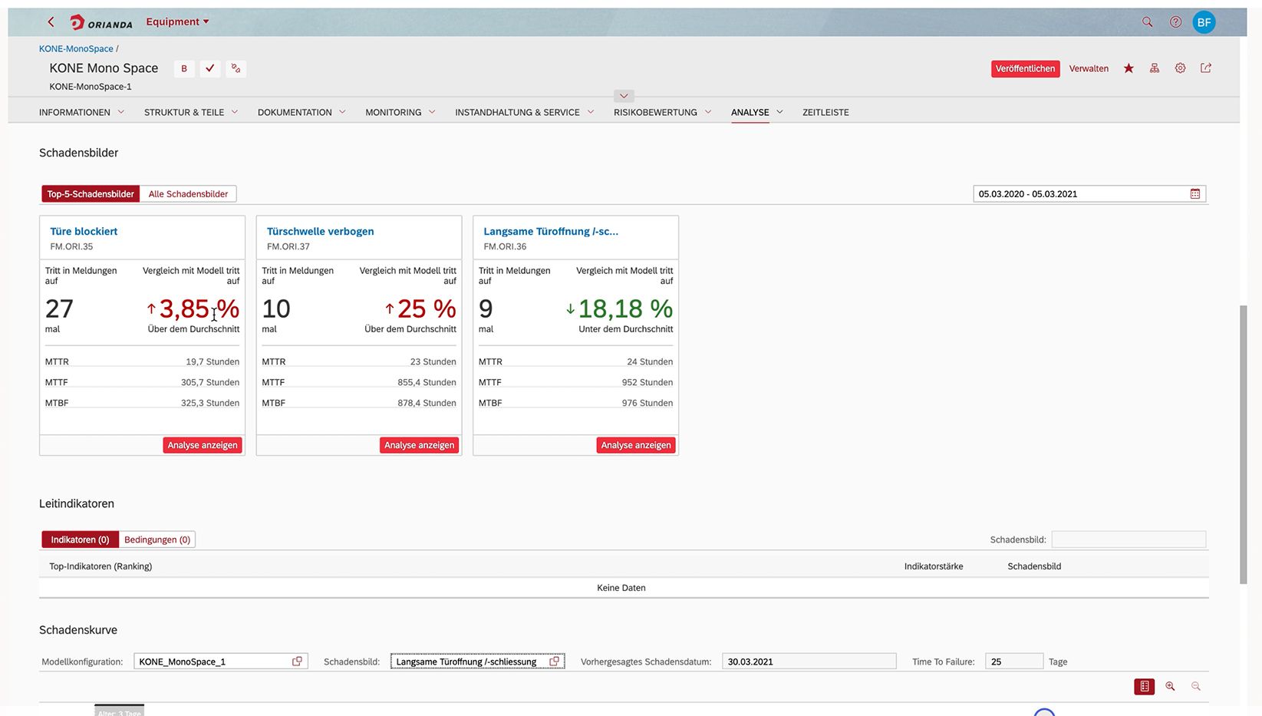The width and height of the screenshot is (1262, 716).
Task: Open the Equipment dropdown menu
Action: click(177, 21)
